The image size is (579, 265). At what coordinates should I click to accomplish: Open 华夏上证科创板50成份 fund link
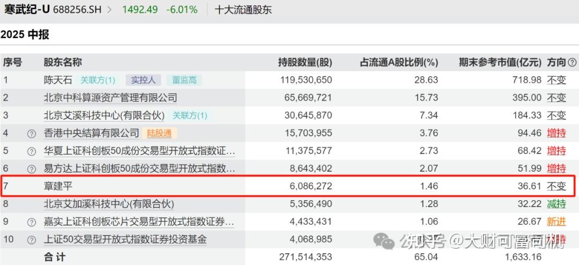tap(139, 151)
